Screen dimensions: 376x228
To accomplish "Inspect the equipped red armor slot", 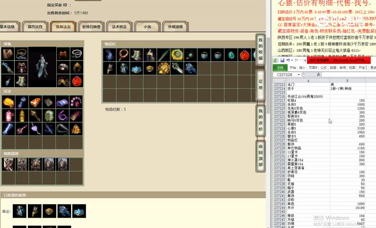I will click(x=21, y=67).
